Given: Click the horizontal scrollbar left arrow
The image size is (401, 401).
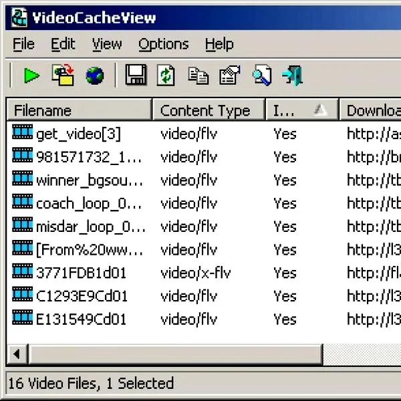Looking at the screenshot, I should (x=17, y=354).
